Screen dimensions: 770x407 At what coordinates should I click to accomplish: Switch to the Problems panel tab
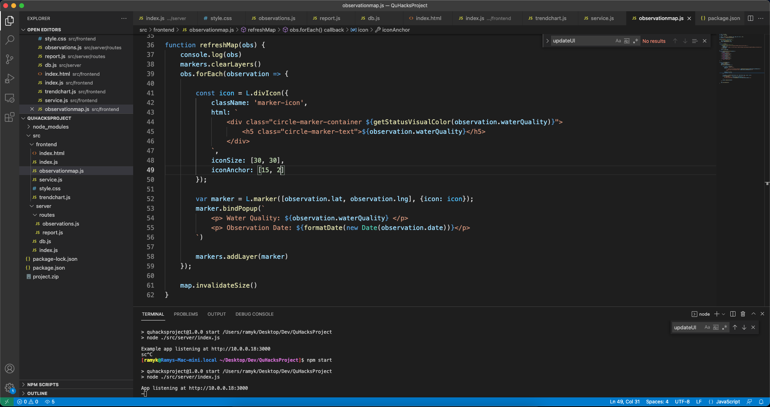click(x=186, y=314)
